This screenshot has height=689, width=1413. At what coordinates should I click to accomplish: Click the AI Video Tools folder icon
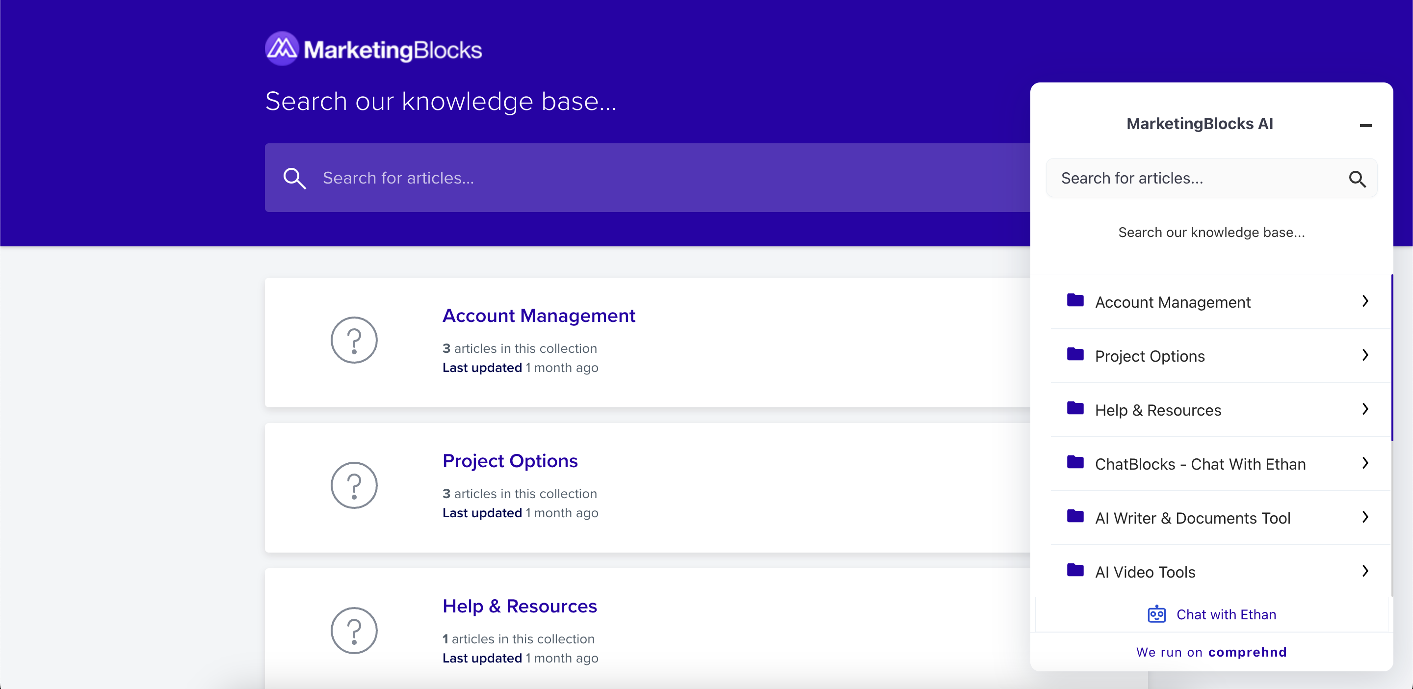point(1074,571)
